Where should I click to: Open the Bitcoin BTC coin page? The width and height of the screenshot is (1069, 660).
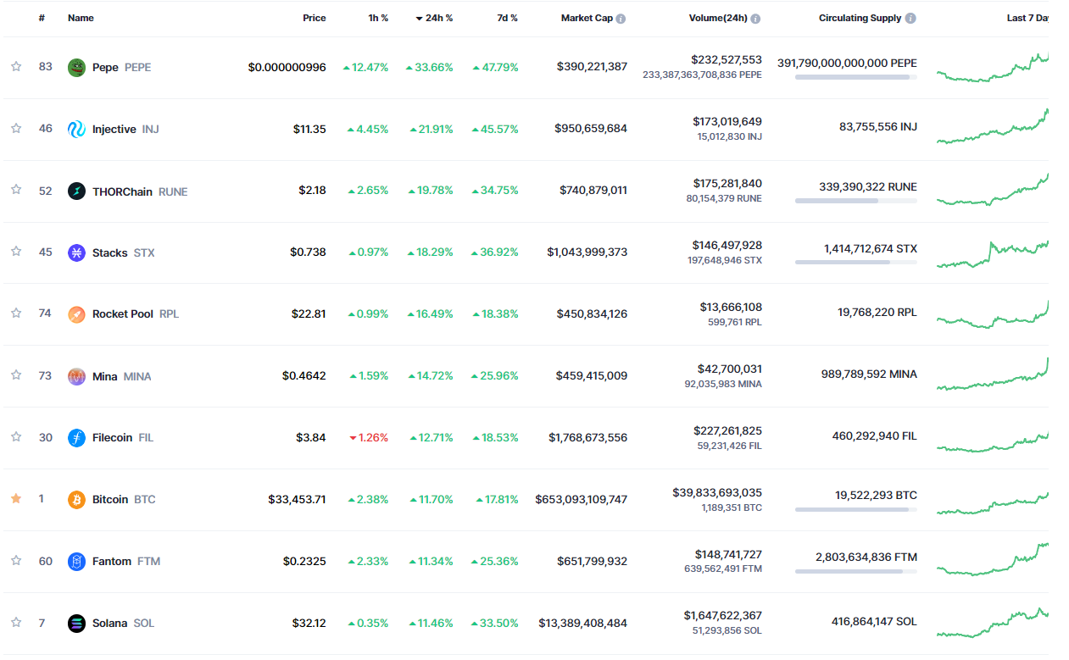click(x=124, y=499)
